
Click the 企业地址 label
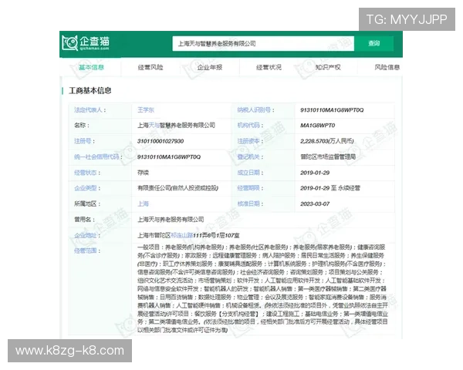87,235
